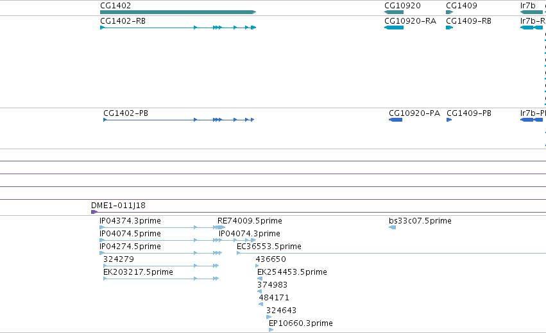
Task: Select the EK203217.5prime EST label
Action: pyautogui.click(x=138, y=272)
